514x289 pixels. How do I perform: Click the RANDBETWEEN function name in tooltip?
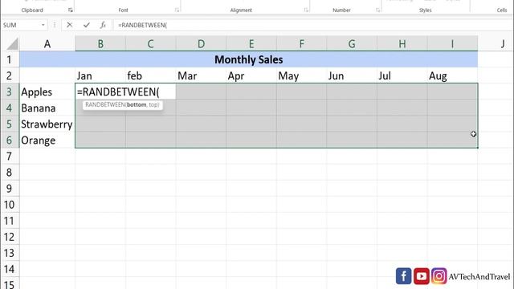pos(105,105)
